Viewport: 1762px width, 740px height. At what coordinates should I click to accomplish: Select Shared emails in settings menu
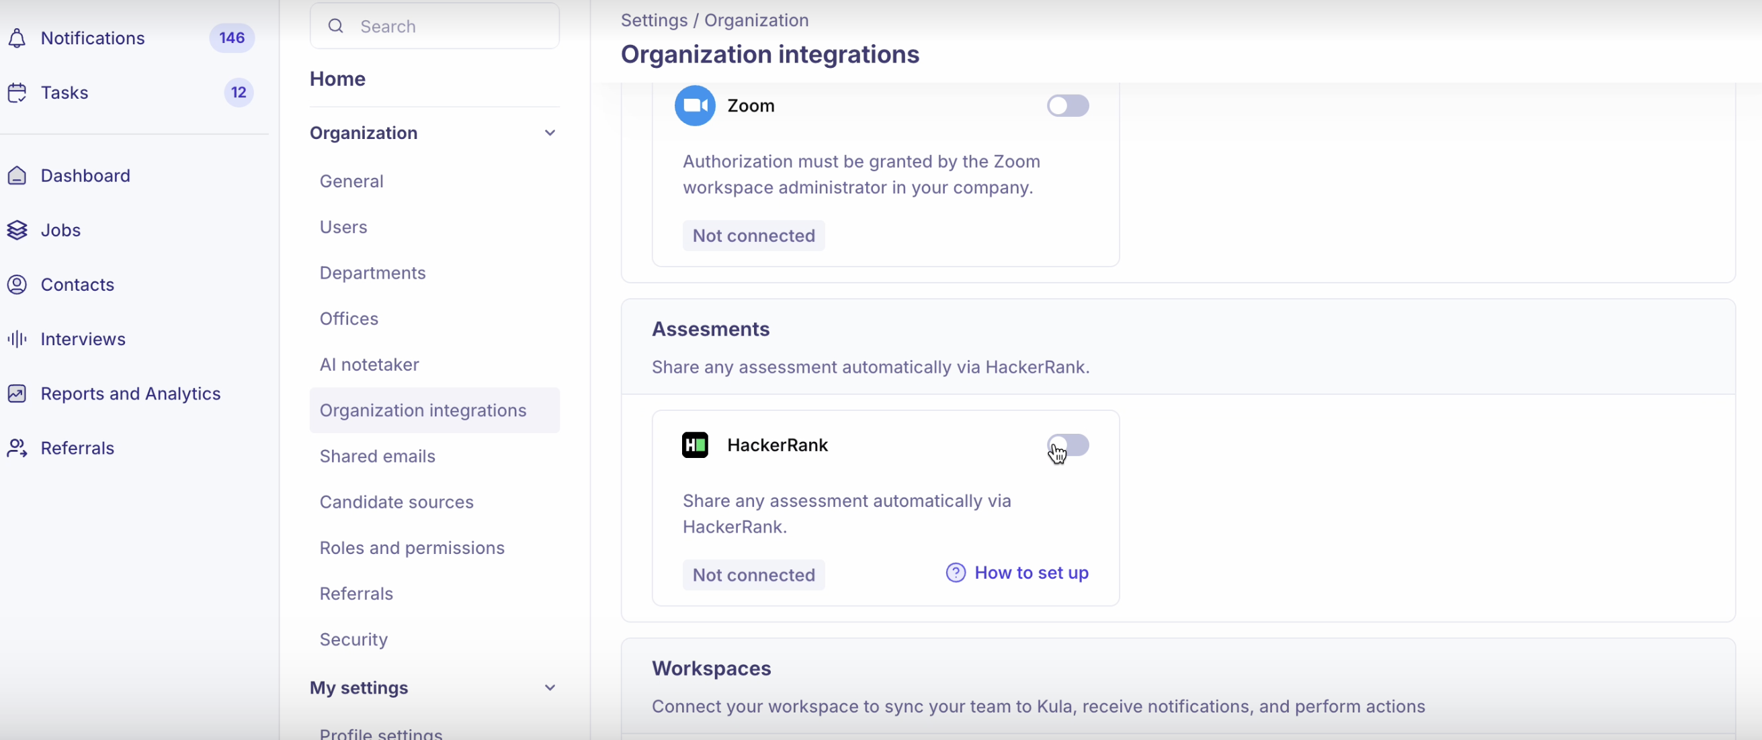pos(377,457)
